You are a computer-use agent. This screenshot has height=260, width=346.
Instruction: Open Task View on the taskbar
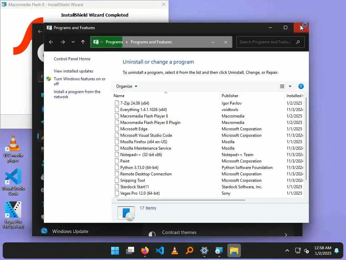[130, 251]
